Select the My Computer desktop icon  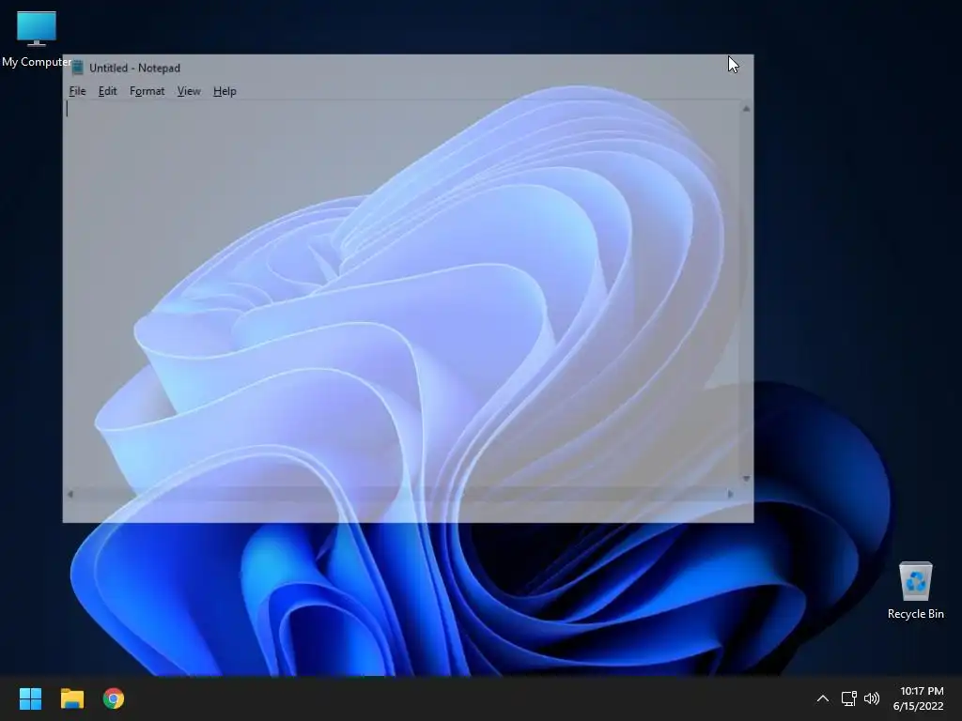37,39
